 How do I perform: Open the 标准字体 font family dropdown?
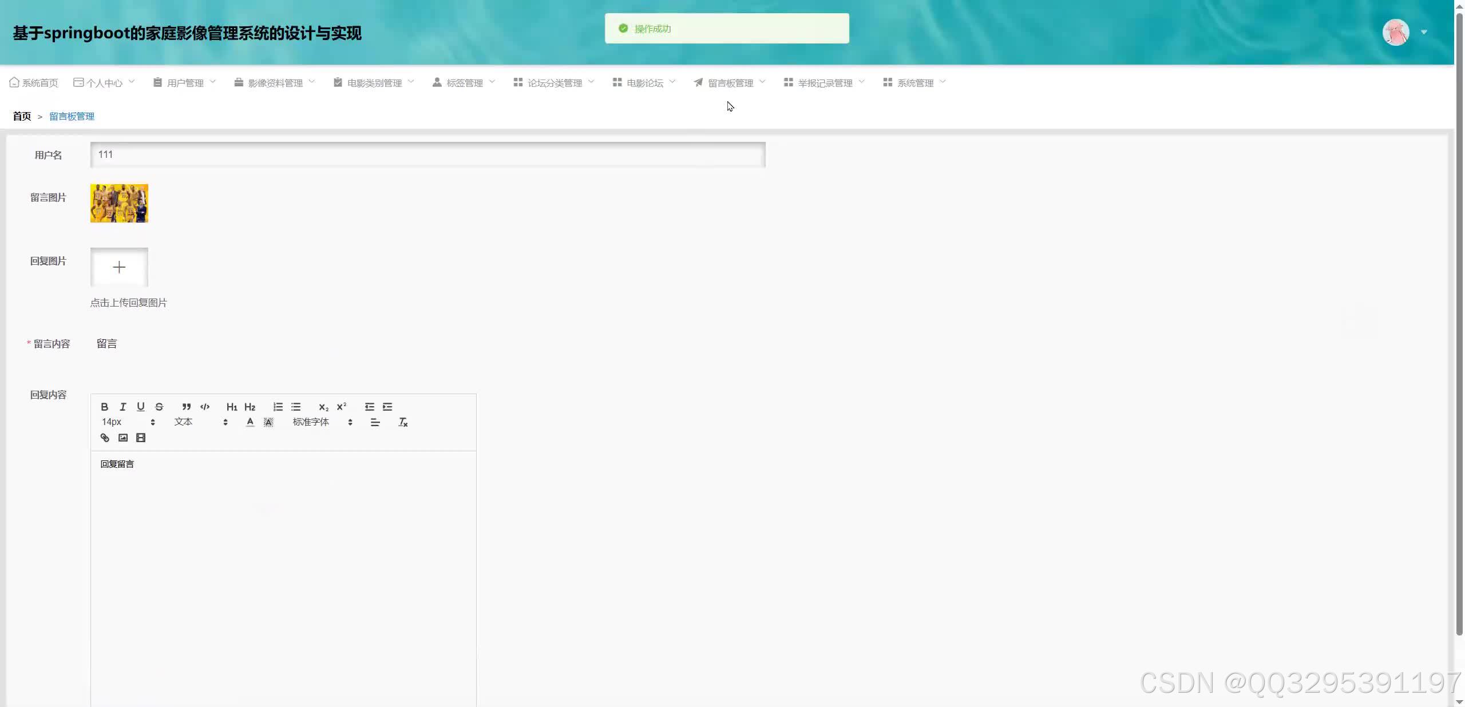pyautogui.click(x=322, y=422)
